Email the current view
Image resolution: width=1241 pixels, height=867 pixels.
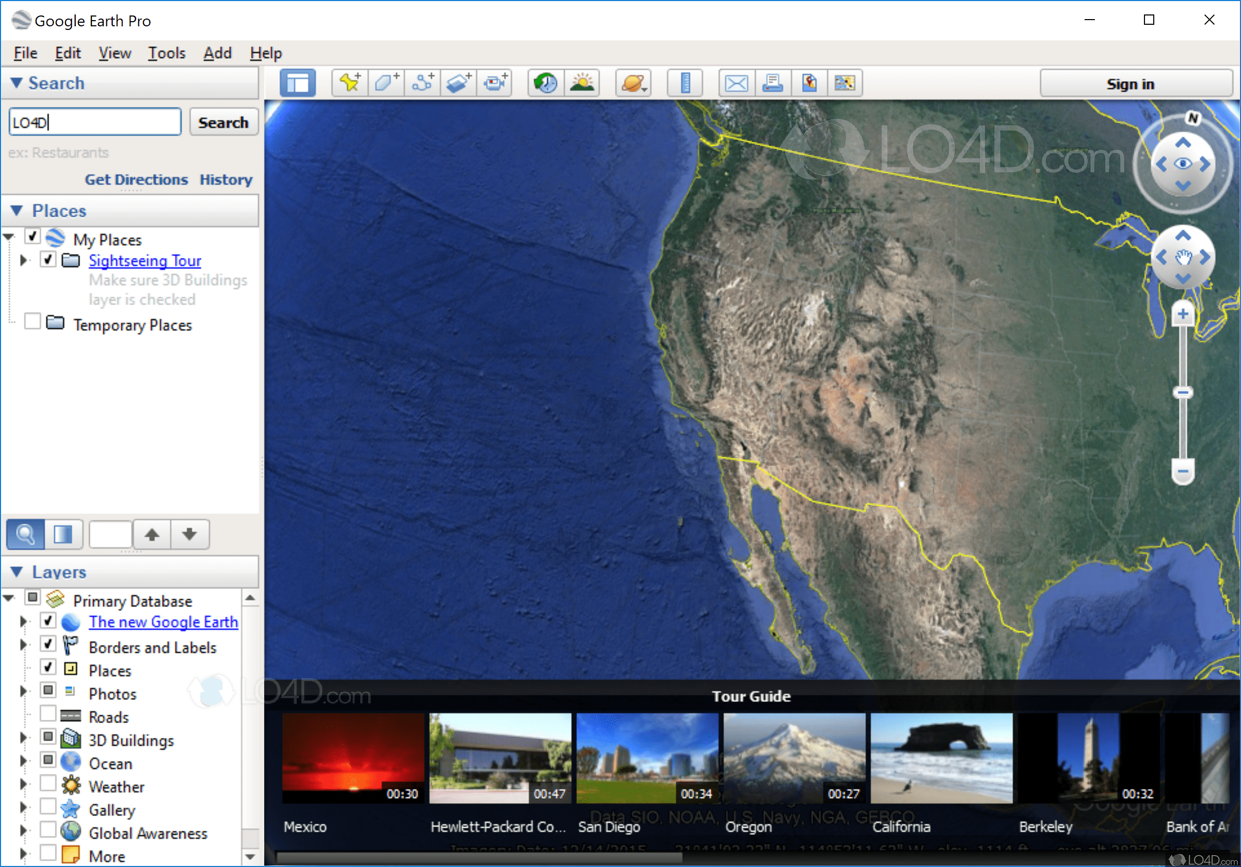point(736,82)
